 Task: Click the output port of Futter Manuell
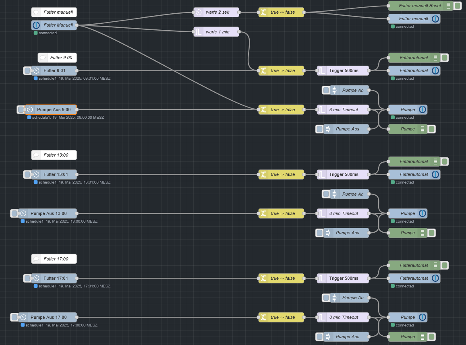77,25
